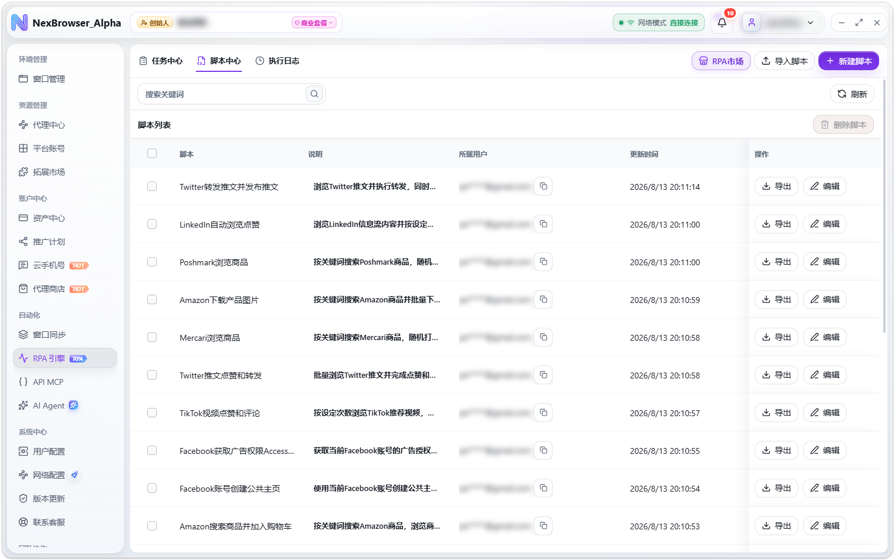Export the Twitter转发推文并发布推文 script

776,186
